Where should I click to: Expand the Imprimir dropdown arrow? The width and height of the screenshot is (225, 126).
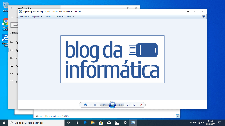42,17
